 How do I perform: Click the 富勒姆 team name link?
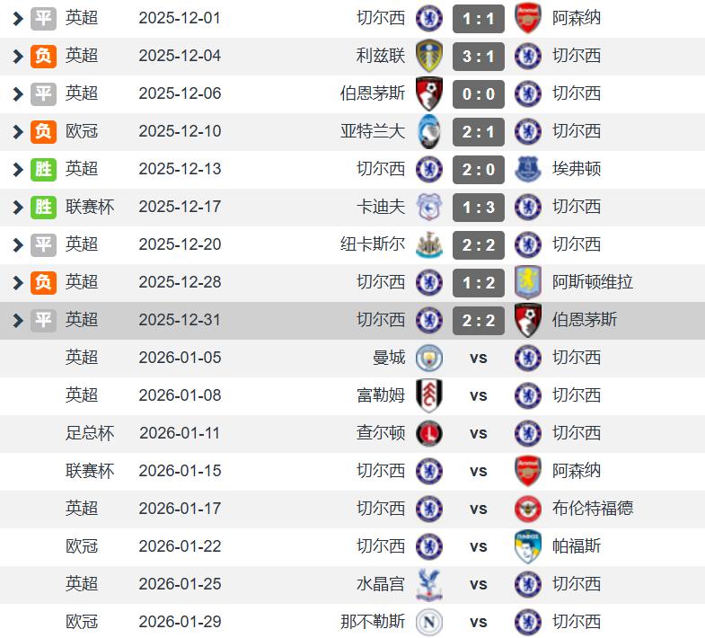pyautogui.click(x=381, y=395)
